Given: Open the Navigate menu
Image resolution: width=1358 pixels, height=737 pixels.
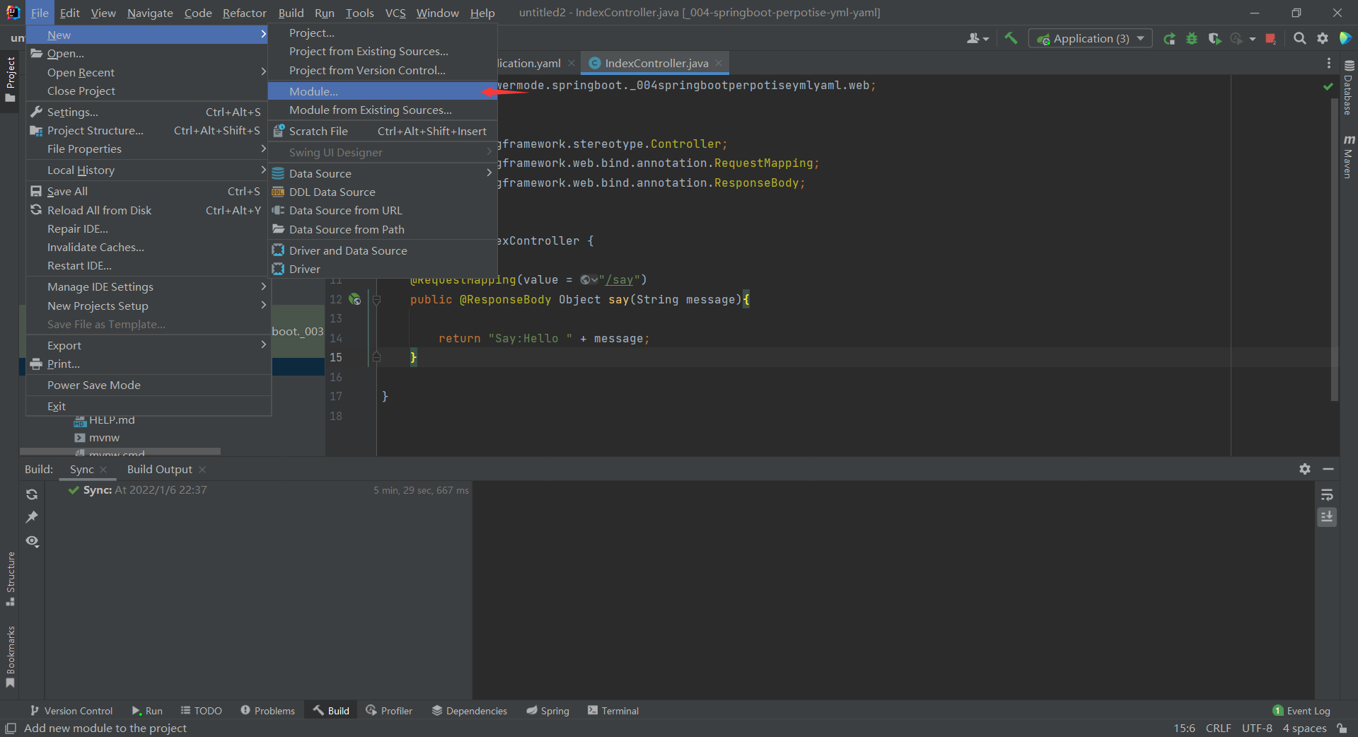Looking at the screenshot, I should coord(150,13).
